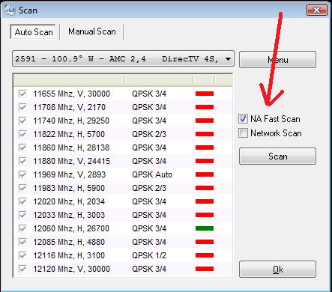Click 'QPSK 1/2' in the 12116 Mhz row
332x292 pixels.
pos(149,255)
